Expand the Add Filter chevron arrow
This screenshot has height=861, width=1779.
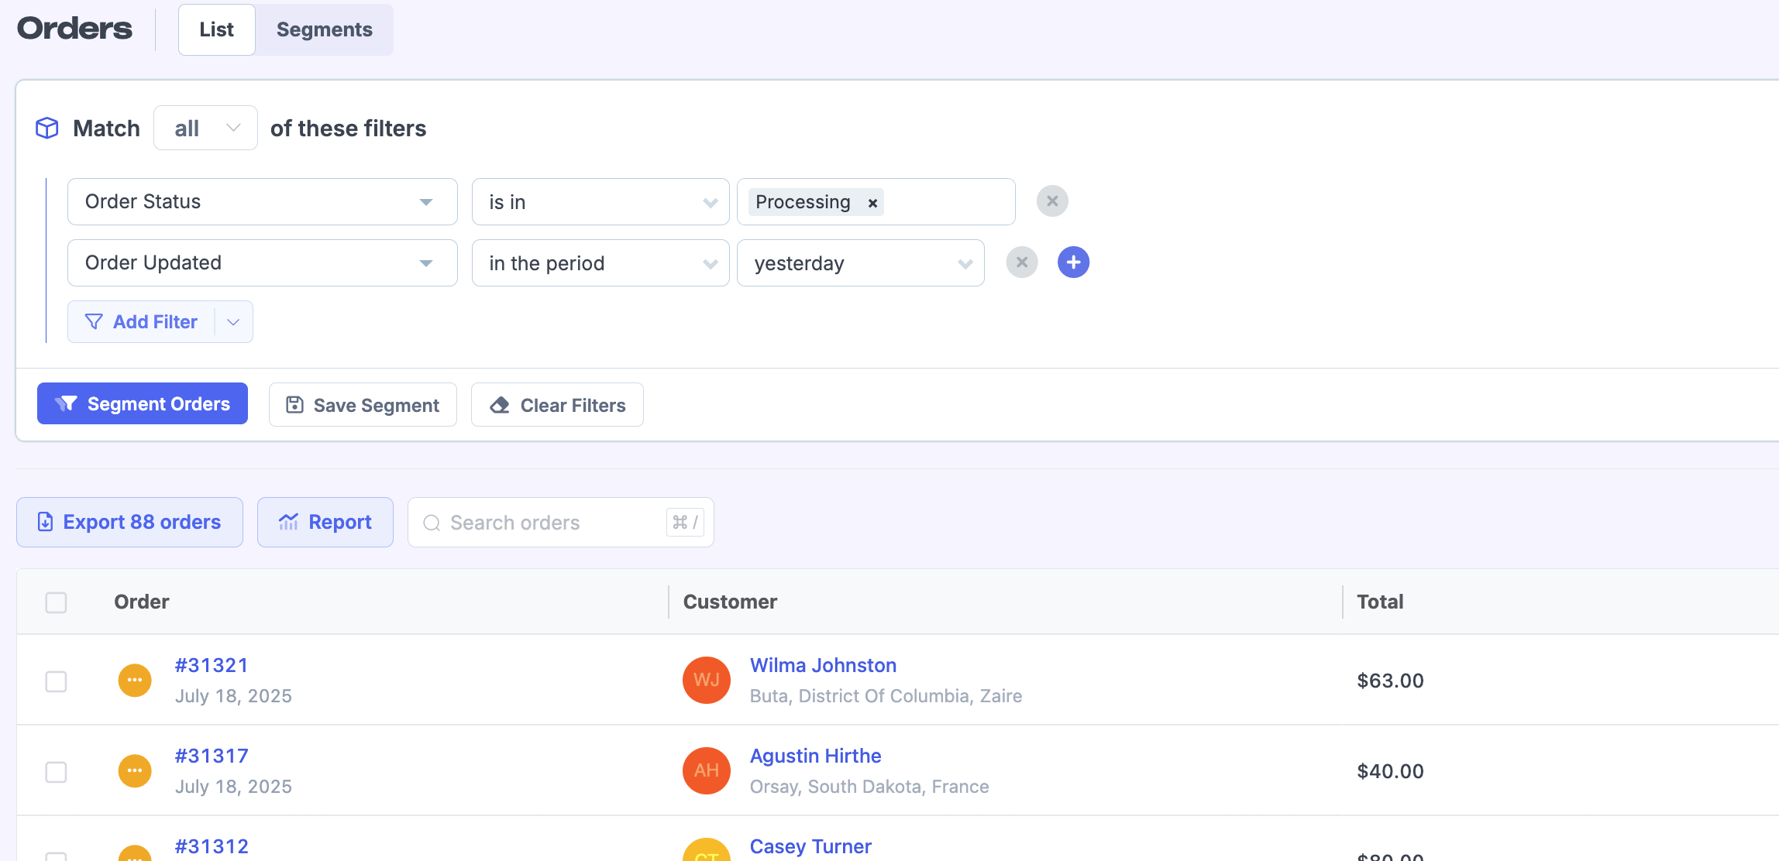tap(233, 322)
